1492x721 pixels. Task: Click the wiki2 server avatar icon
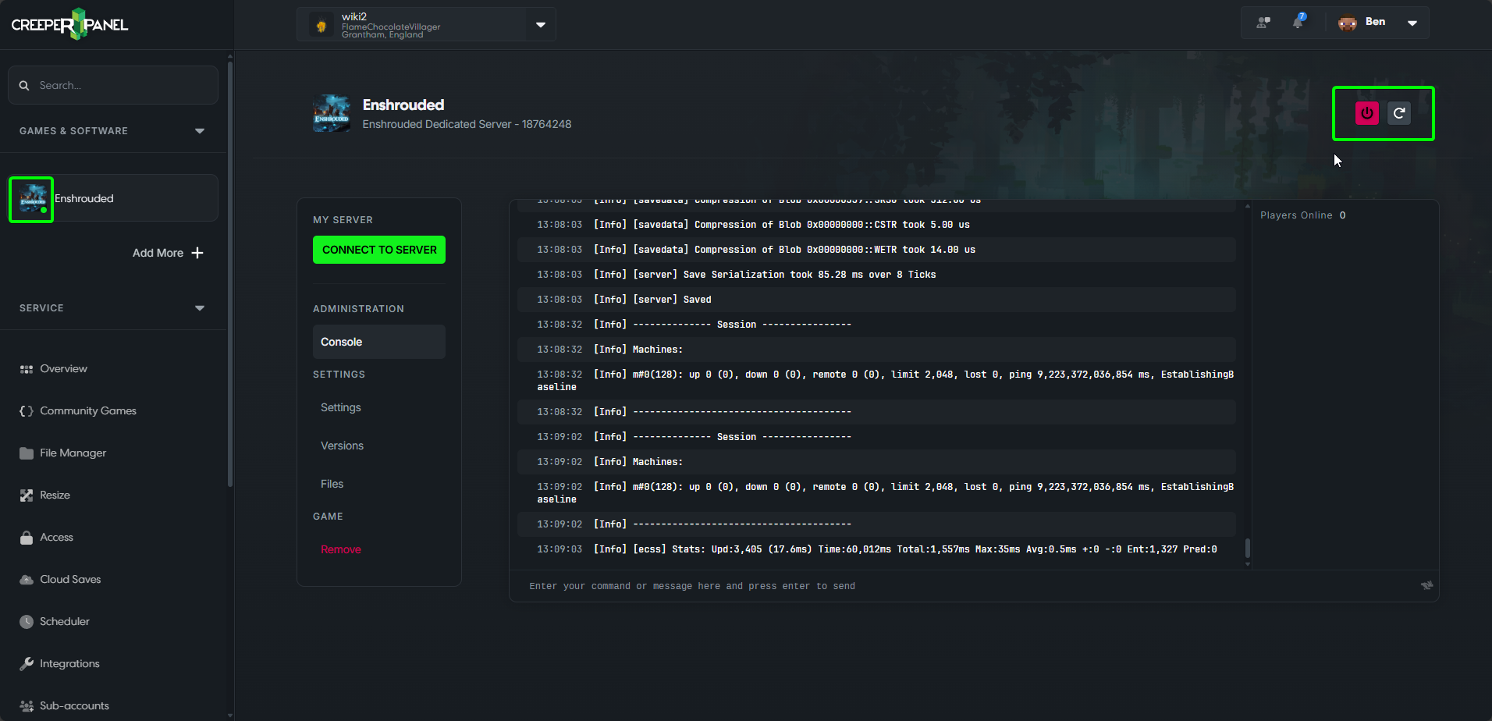[x=321, y=25]
